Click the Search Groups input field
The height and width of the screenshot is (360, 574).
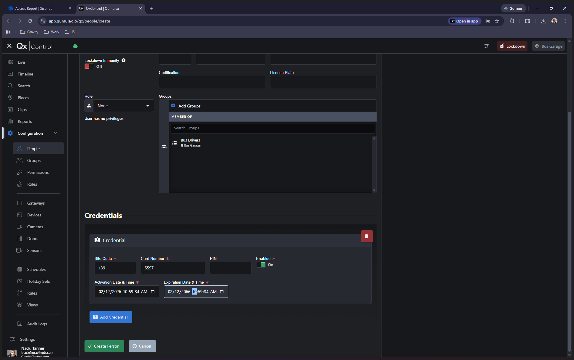click(272, 128)
